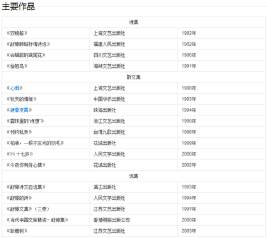Click 花城出版社 in the 柏林 row
Screen dimensions: 267x238
[105, 143]
